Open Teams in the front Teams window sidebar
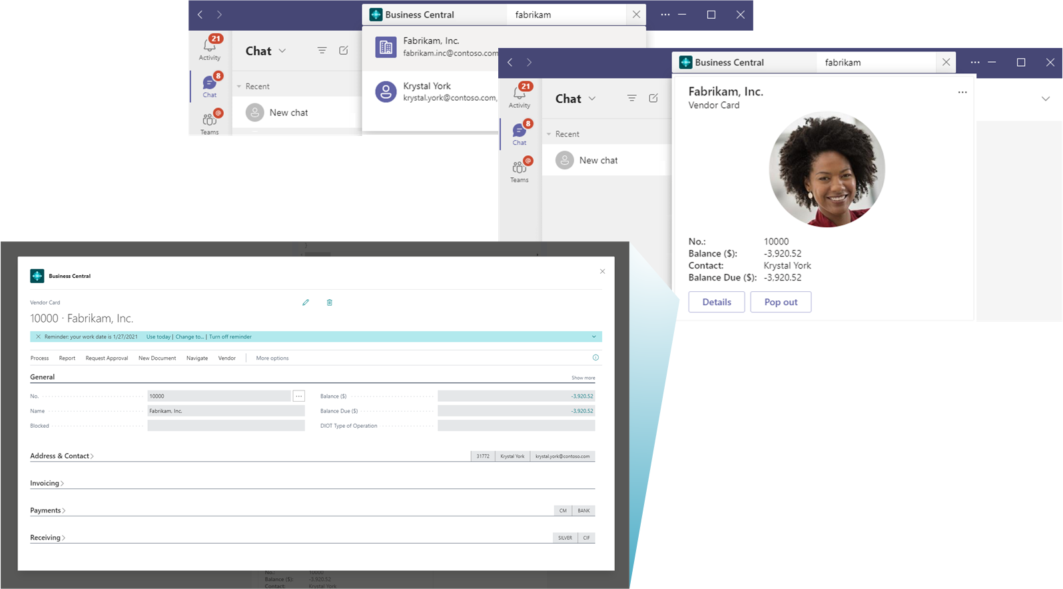The image size is (1063, 589). click(x=520, y=171)
